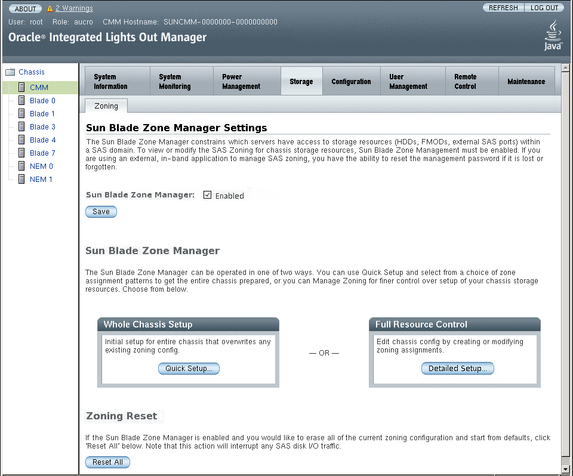Image resolution: width=573 pixels, height=476 pixels.
Task: Click the Sun Blade Zone Manager Settings heading
Action: [x=177, y=128]
